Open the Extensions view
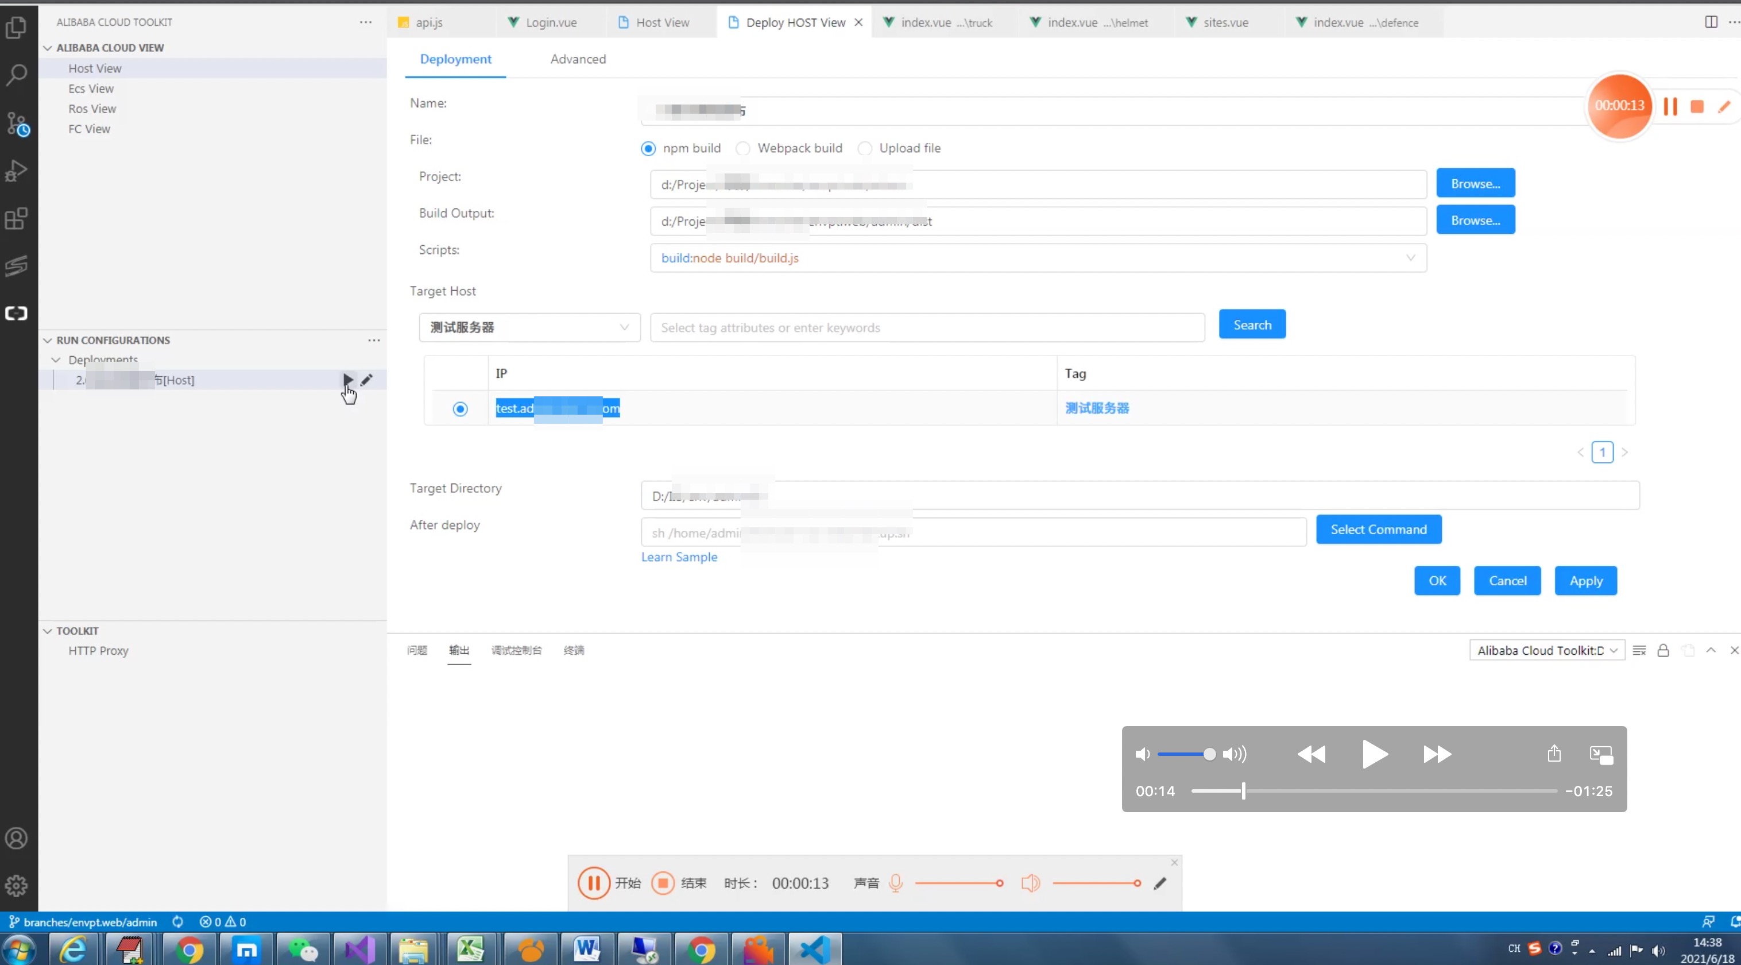 tap(16, 218)
